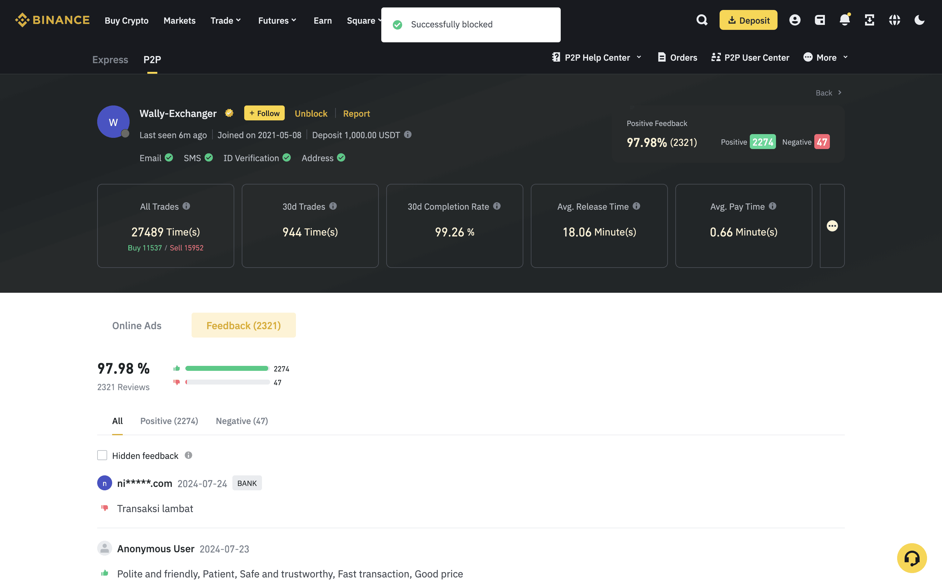Click the search magnifier icon
This screenshot has height=588, width=942.
(702, 20)
